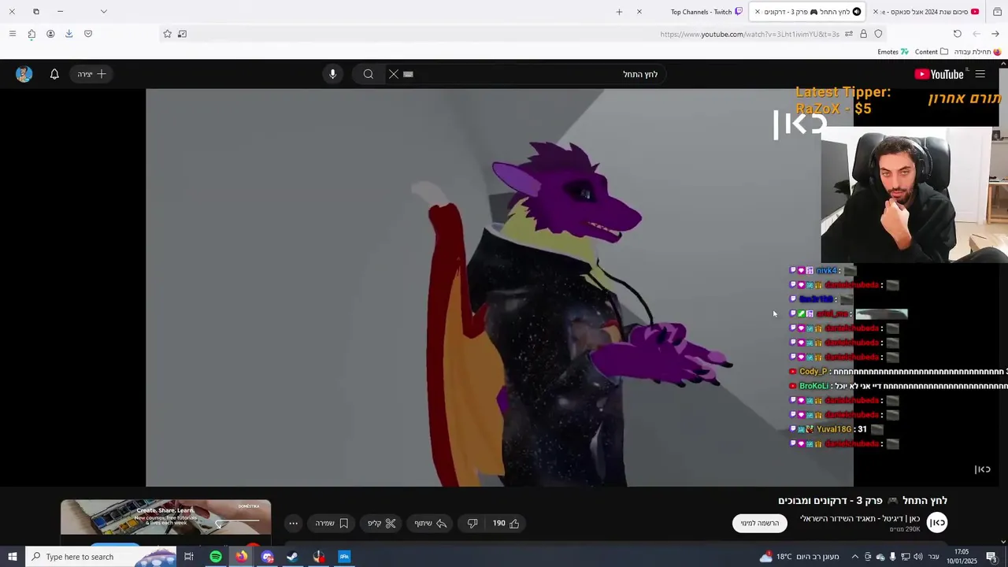Click the Create (יצירה) button
Screen dimensions: 1008x567
pos(91,74)
